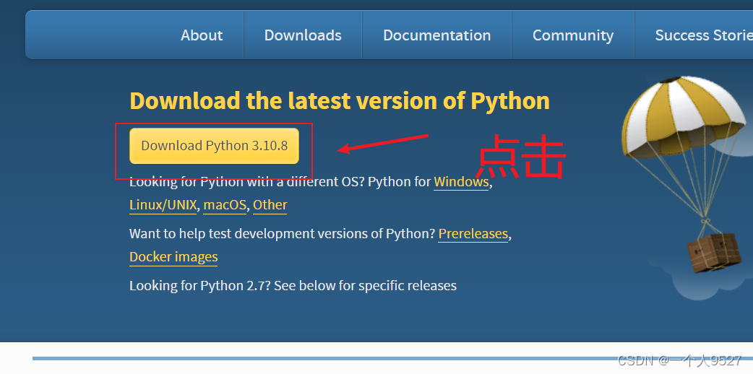Click Download Python 3.10.8 button

coord(214,145)
